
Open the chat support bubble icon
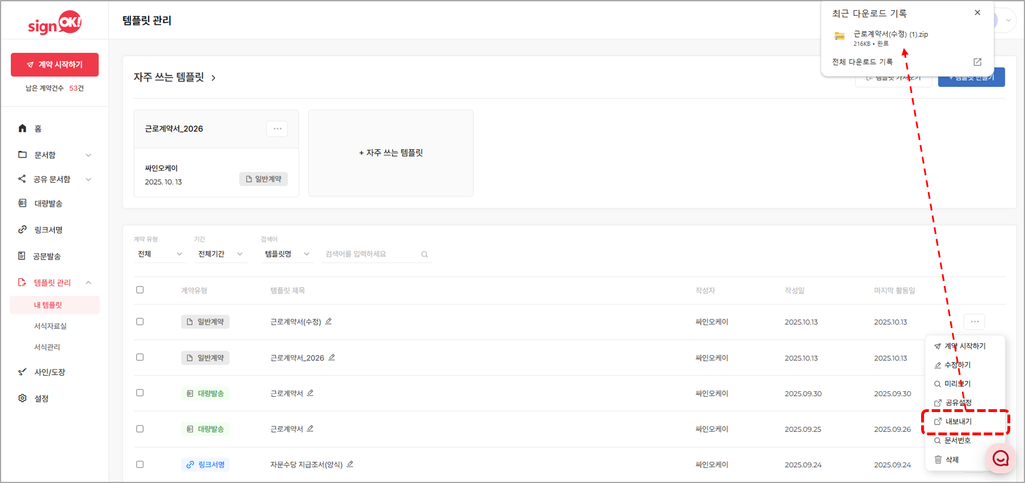point(1000,459)
